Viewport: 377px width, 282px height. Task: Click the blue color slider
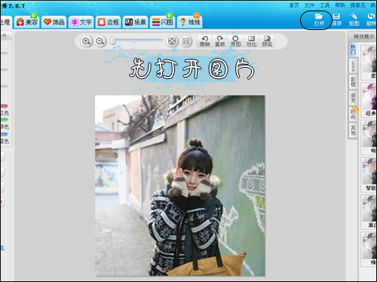point(4,135)
